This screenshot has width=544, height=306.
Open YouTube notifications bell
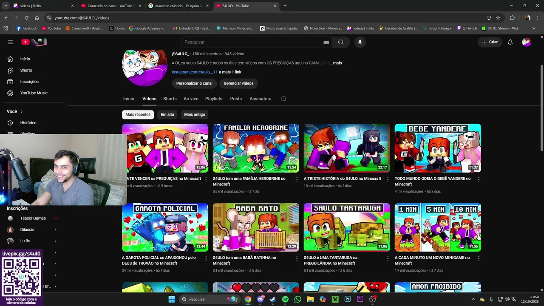point(510,42)
